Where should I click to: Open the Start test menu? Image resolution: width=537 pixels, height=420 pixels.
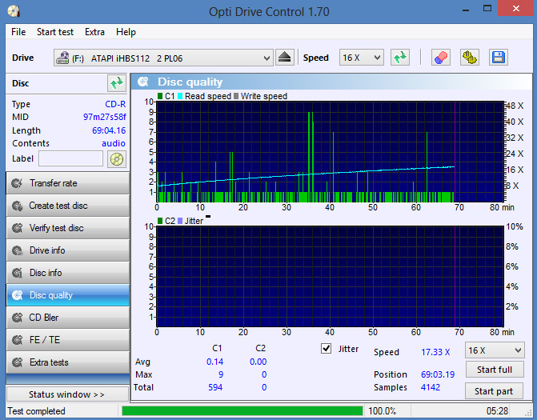coord(54,32)
